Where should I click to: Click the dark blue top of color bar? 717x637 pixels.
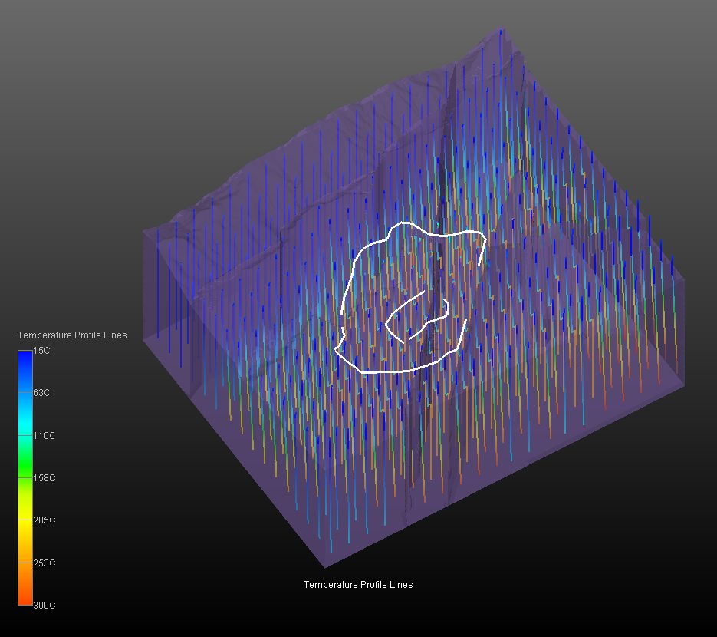[25, 357]
